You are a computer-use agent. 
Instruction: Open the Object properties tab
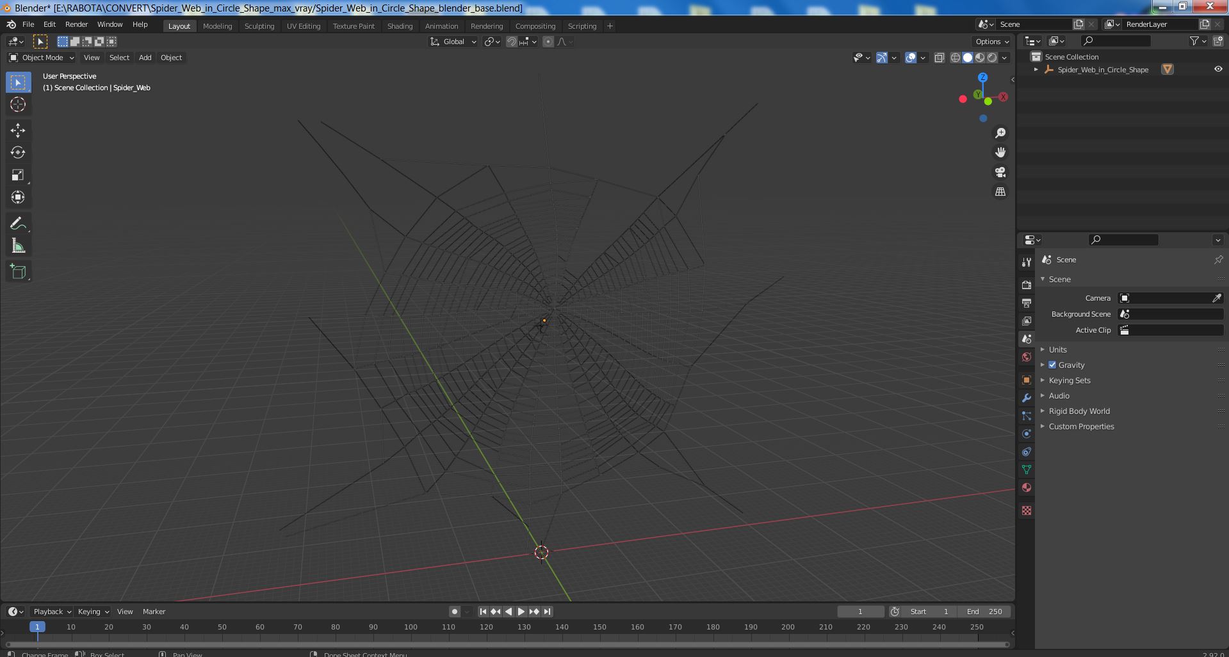1027,380
